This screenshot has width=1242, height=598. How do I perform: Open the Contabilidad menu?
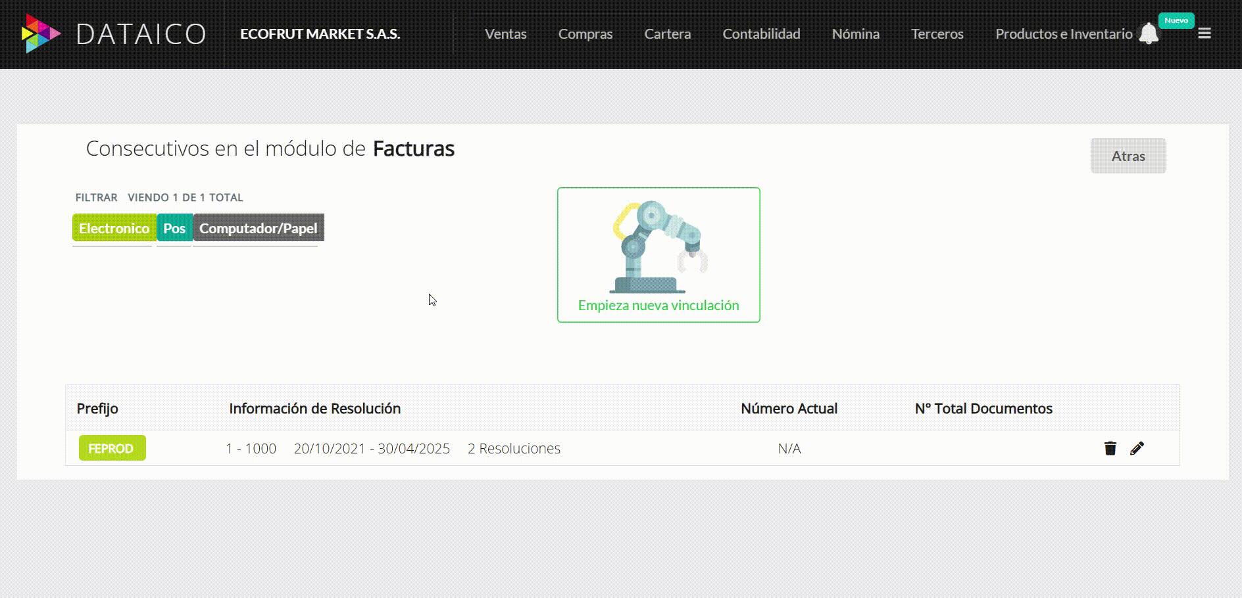(760, 34)
